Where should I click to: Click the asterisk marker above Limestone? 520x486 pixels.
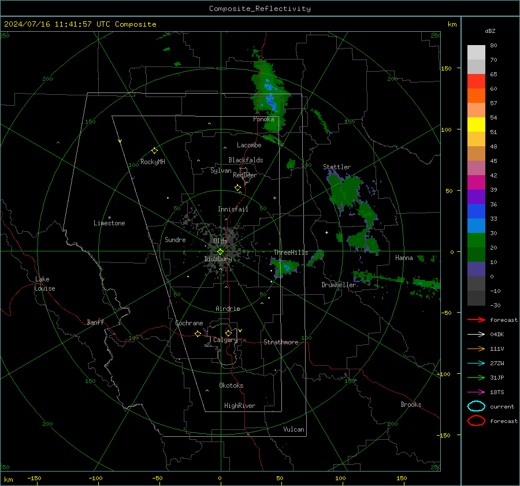(x=109, y=218)
